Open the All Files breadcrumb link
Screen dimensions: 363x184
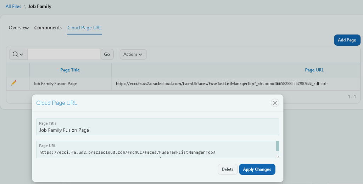(13, 6)
